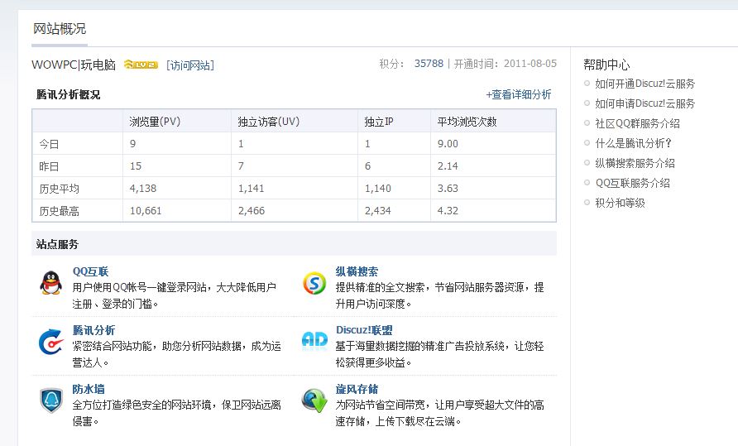
Task: Open help article 如何申请Discuz!云服务
Action: coord(645,103)
